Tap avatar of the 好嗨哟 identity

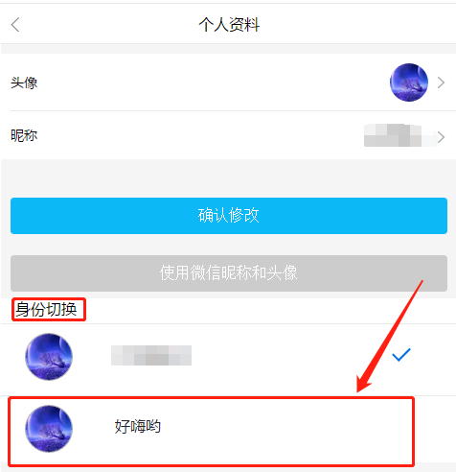tap(49, 429)
